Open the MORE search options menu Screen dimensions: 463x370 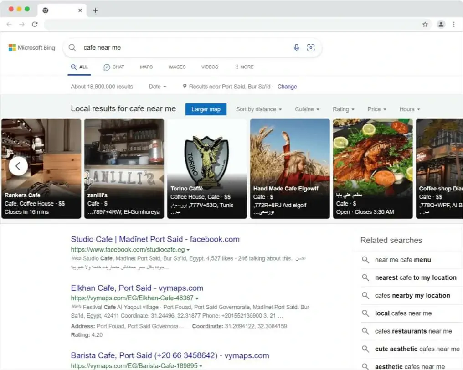pyautogui.click(x=244, y=67)
